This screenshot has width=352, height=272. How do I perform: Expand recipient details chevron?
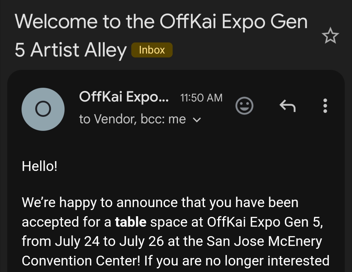pyautogui.click(x=197, y=120)
